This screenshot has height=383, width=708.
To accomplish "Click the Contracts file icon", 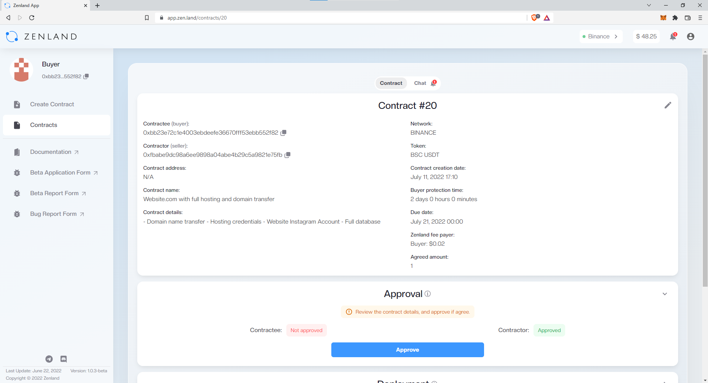I will [17, 125].
